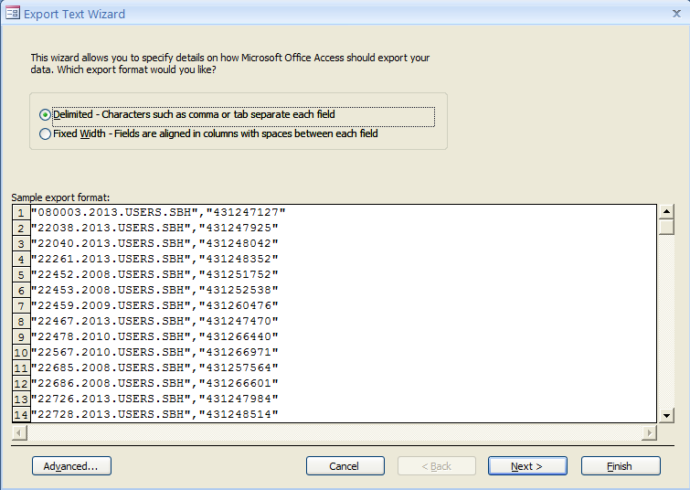Click sample row number 1
Viewport: 690px width, 490px height.
click(21, 213)
